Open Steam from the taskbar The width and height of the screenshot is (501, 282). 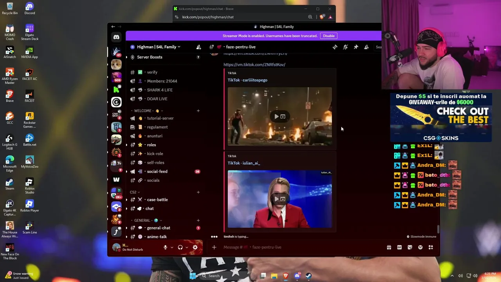point(308,276)
